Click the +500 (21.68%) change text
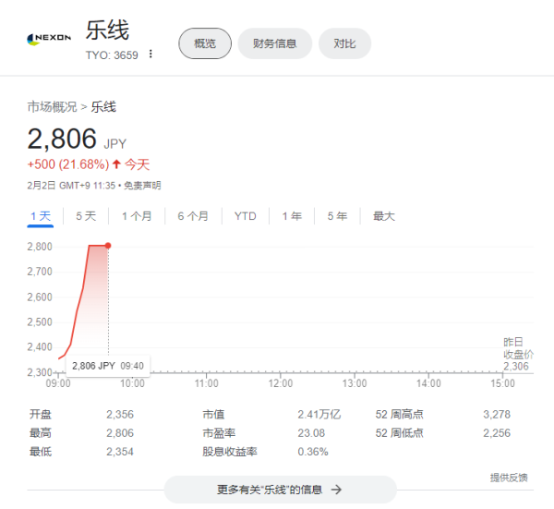554x509 pixels. (68, 164)
